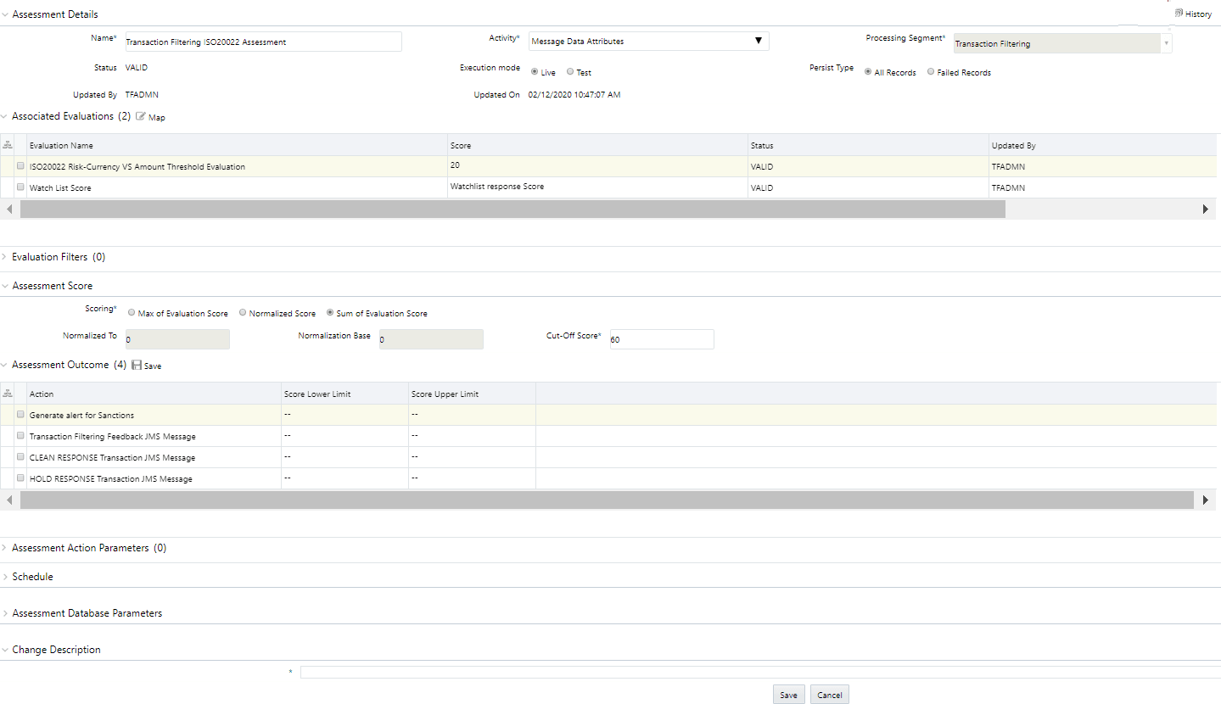
Task: Check Generate alert for Sanctions row
Action: coord(20,414)
